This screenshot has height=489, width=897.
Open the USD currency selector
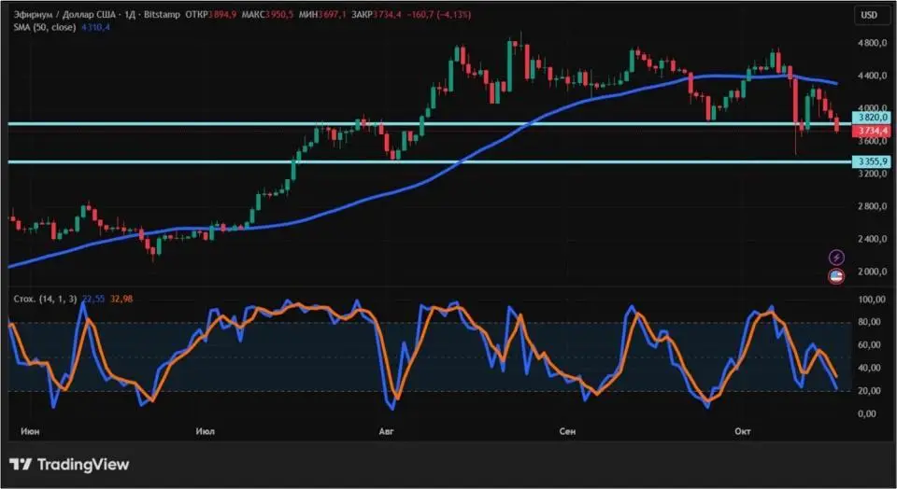(869, 15)
